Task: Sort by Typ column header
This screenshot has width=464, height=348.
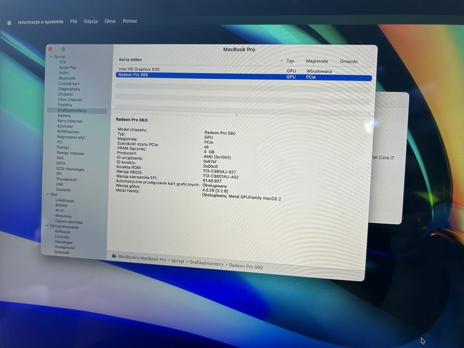Action: pos(290,61)
